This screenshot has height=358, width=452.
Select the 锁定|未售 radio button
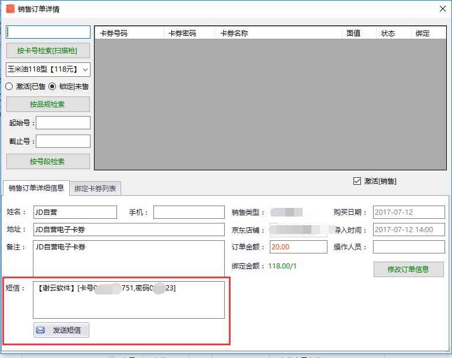click(x=52, y=87)
